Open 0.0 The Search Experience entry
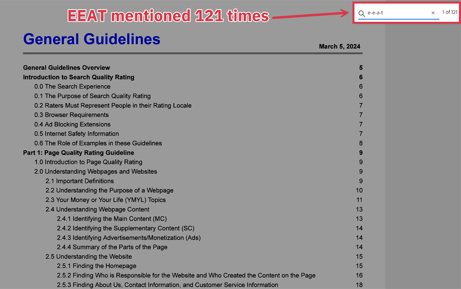Image resolution: width=461 pixels, height=289 pixels. tap(72, 87)
